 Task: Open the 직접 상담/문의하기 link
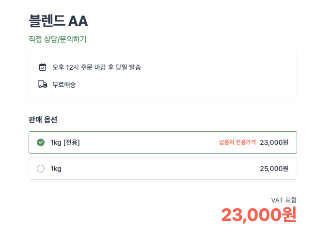coord(58,39)
